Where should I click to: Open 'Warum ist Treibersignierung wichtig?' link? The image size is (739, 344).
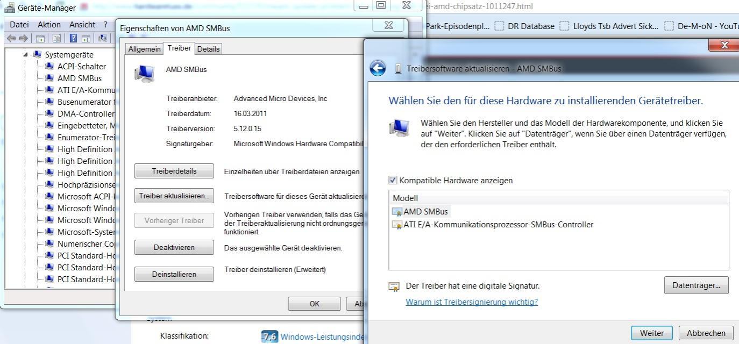(472, 302)
